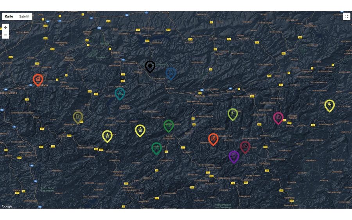Open the magenta eye marker near Willingen

pos(278,118)
